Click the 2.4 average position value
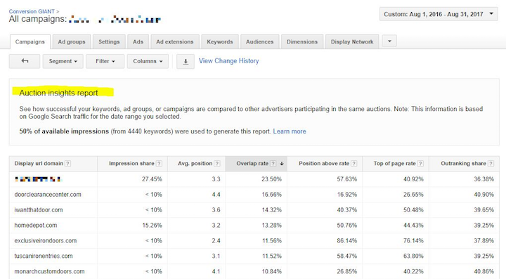The height and width of the screenshot is (279, 506). click(216, 240)
